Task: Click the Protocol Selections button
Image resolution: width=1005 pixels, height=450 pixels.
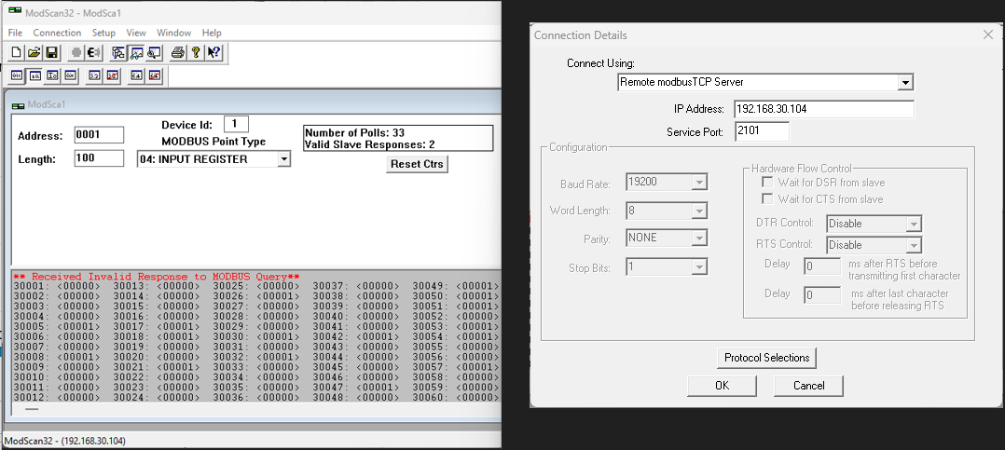Action: 767,358
